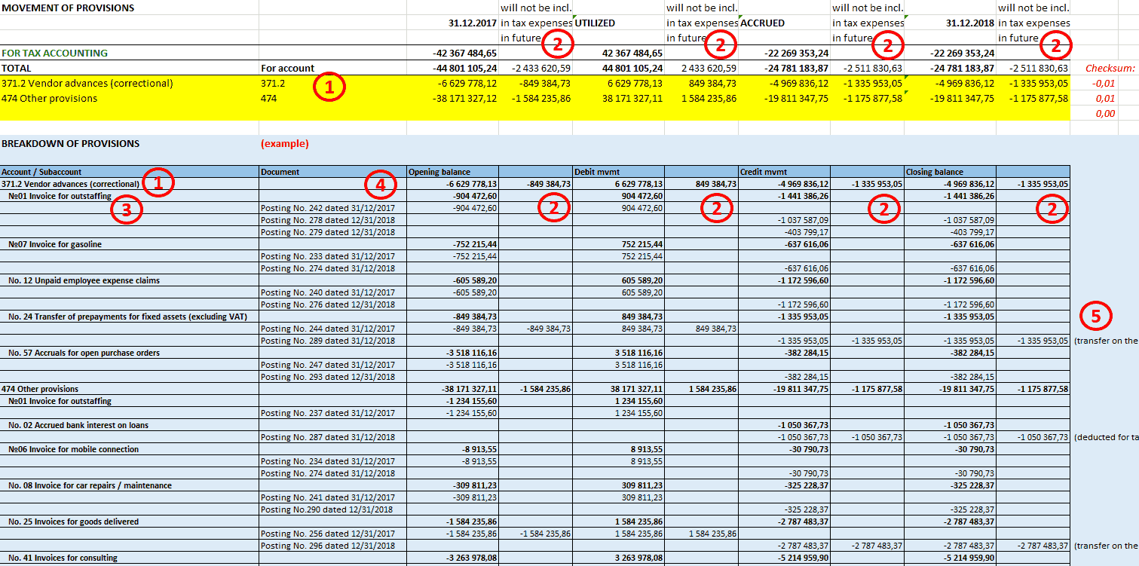Click Posting No. 289 dated 12/31/2018 cell
This screenshot has height=566, width=1139.
coord(327,341)
